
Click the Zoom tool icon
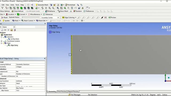50,8
